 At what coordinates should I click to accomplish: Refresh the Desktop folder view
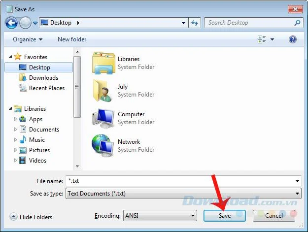[195, 23]
